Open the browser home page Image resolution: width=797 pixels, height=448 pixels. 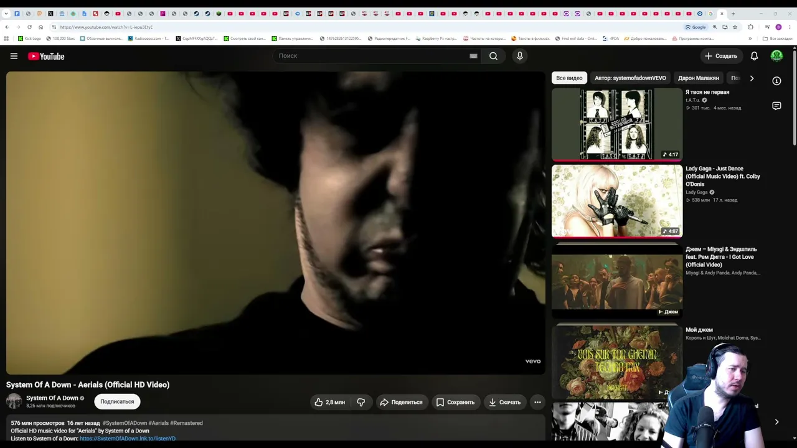(40, 27)
